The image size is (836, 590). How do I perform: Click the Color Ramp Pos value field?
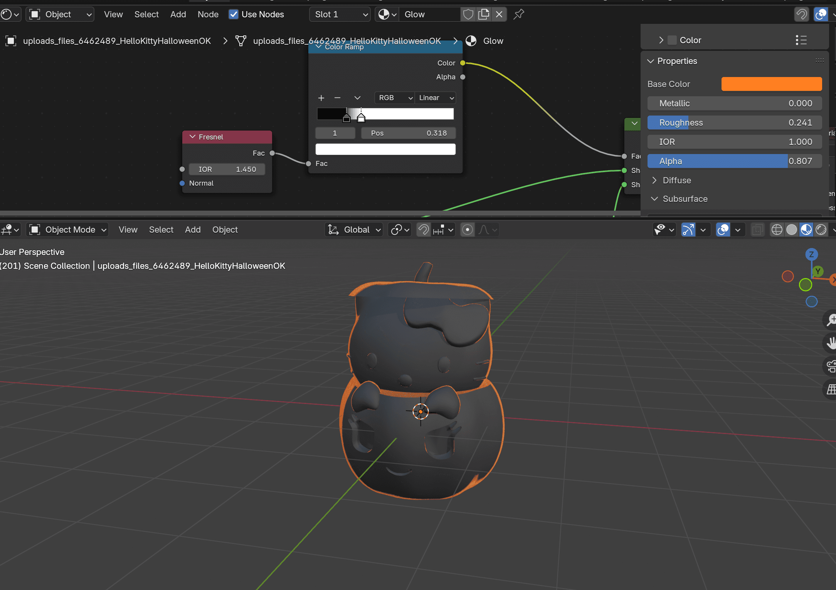coord(408,133)
